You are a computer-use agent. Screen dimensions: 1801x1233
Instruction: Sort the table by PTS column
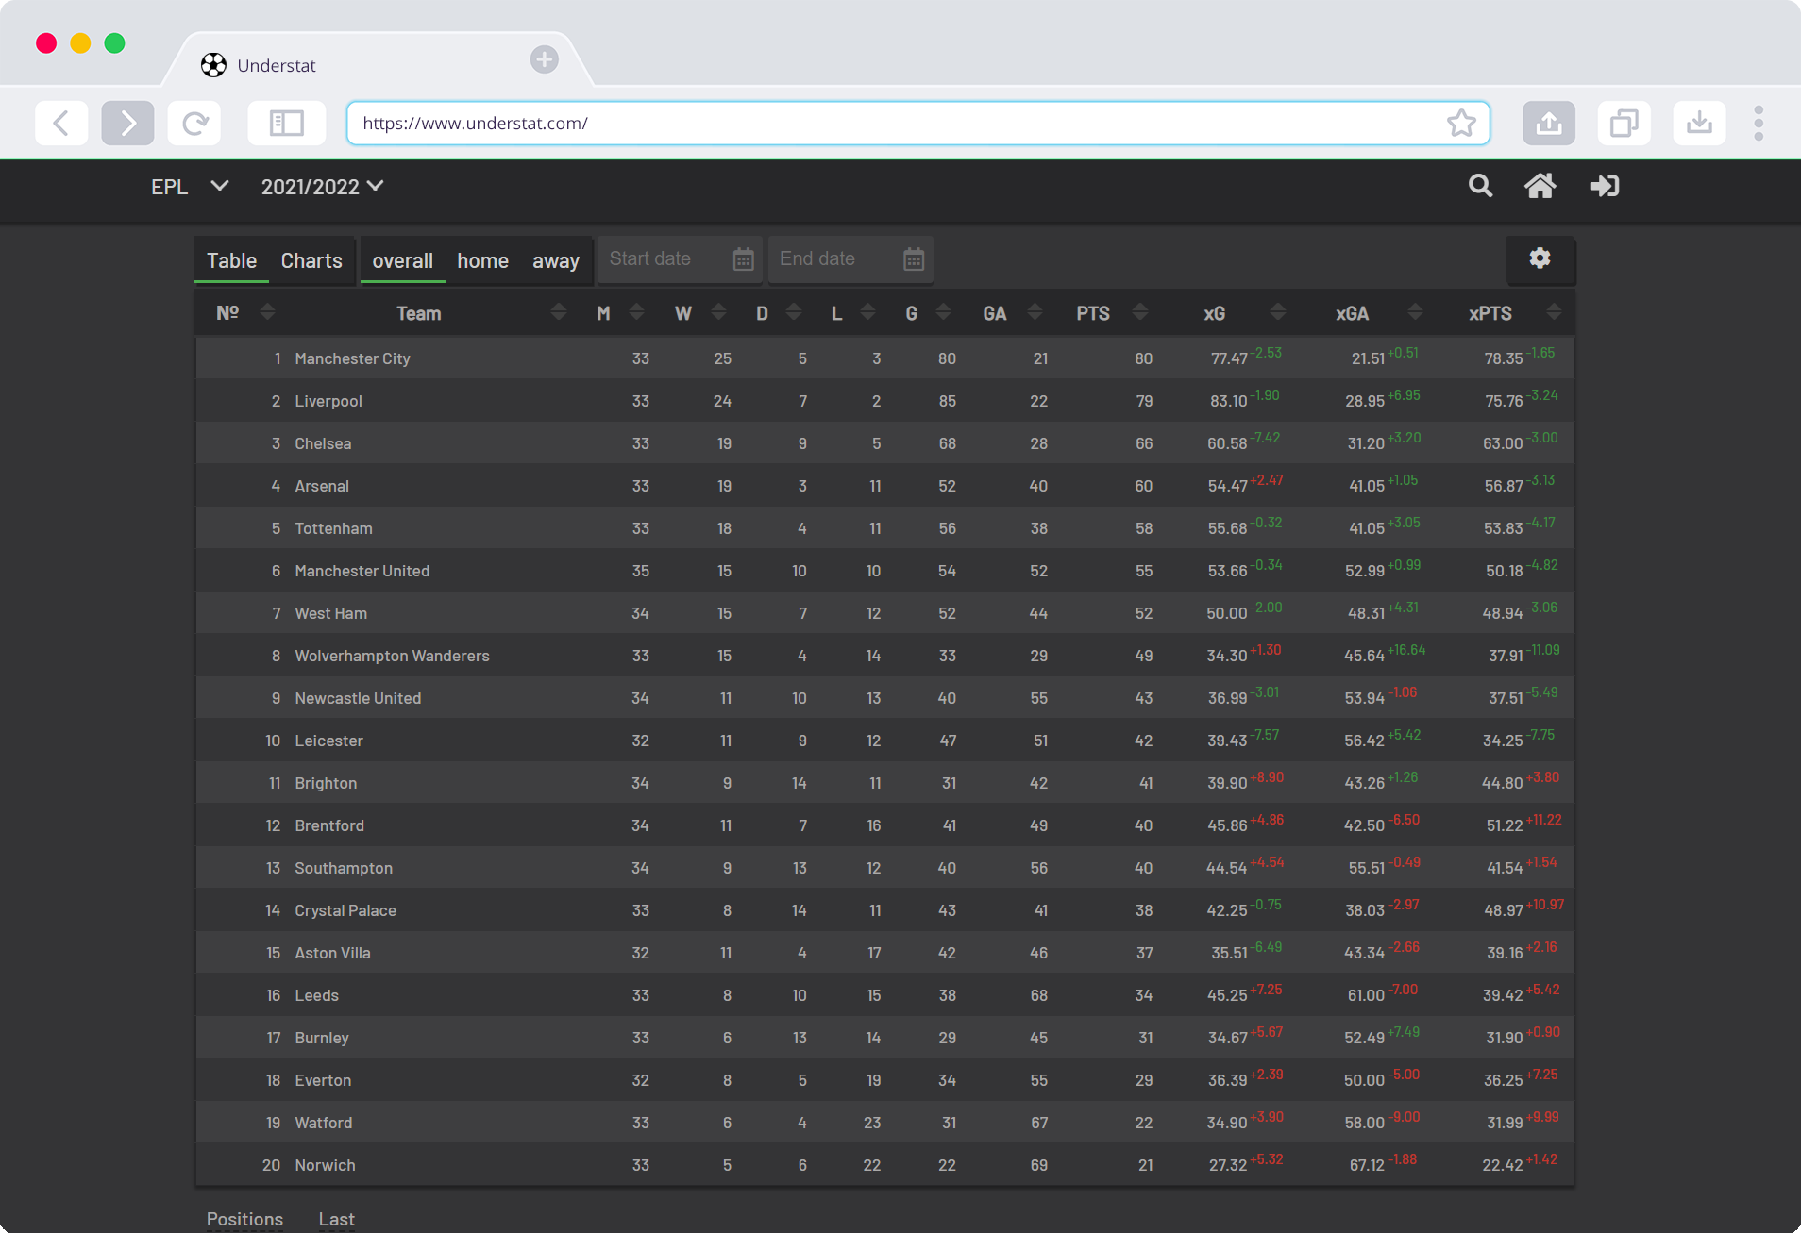tap(1093, 312)
